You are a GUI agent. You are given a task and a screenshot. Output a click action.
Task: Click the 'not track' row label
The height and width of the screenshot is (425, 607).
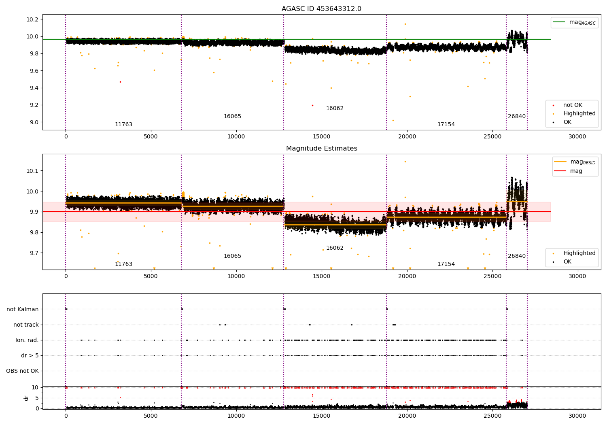[26, 325]
